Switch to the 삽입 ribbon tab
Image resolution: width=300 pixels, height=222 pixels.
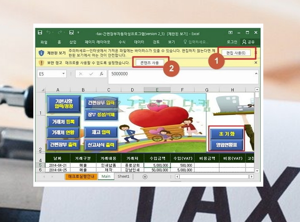tap(73, 42)
